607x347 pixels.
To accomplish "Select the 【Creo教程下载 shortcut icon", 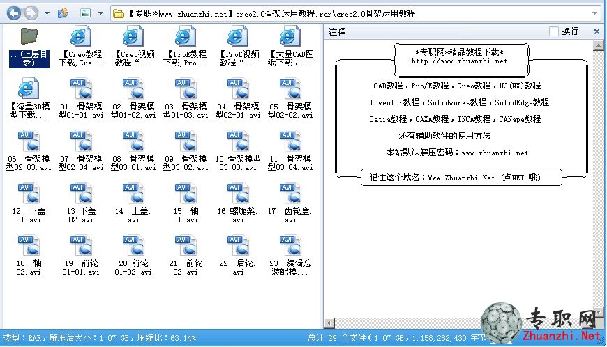I will (81, 36).
